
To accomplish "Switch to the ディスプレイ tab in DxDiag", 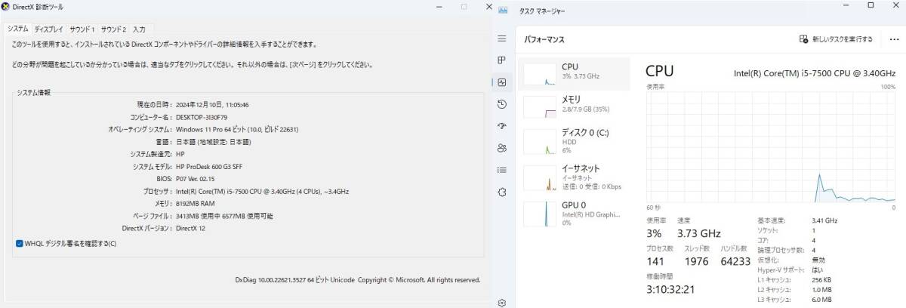I will click(x=48, y=29).
